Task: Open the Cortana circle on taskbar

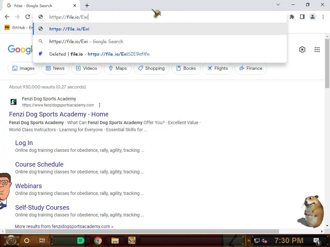Action: 26,241
